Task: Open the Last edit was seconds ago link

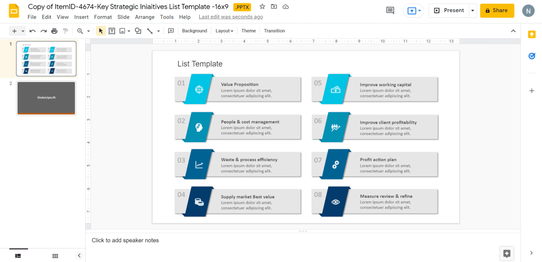Action: coord(231,17)
